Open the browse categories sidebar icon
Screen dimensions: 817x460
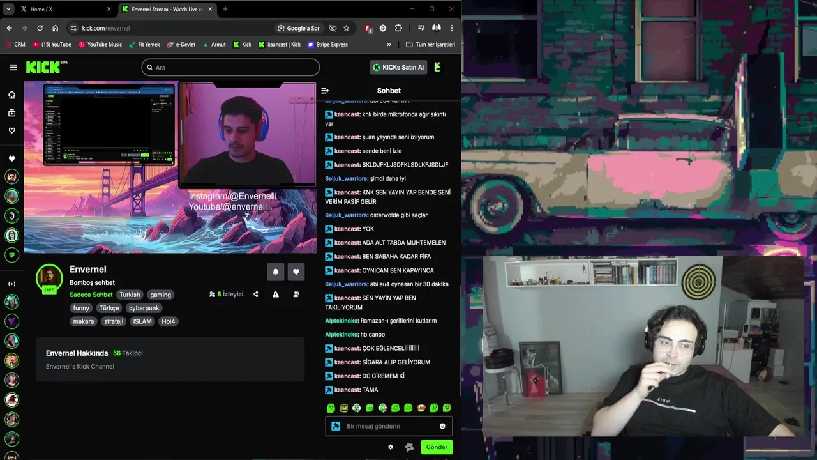11,113
